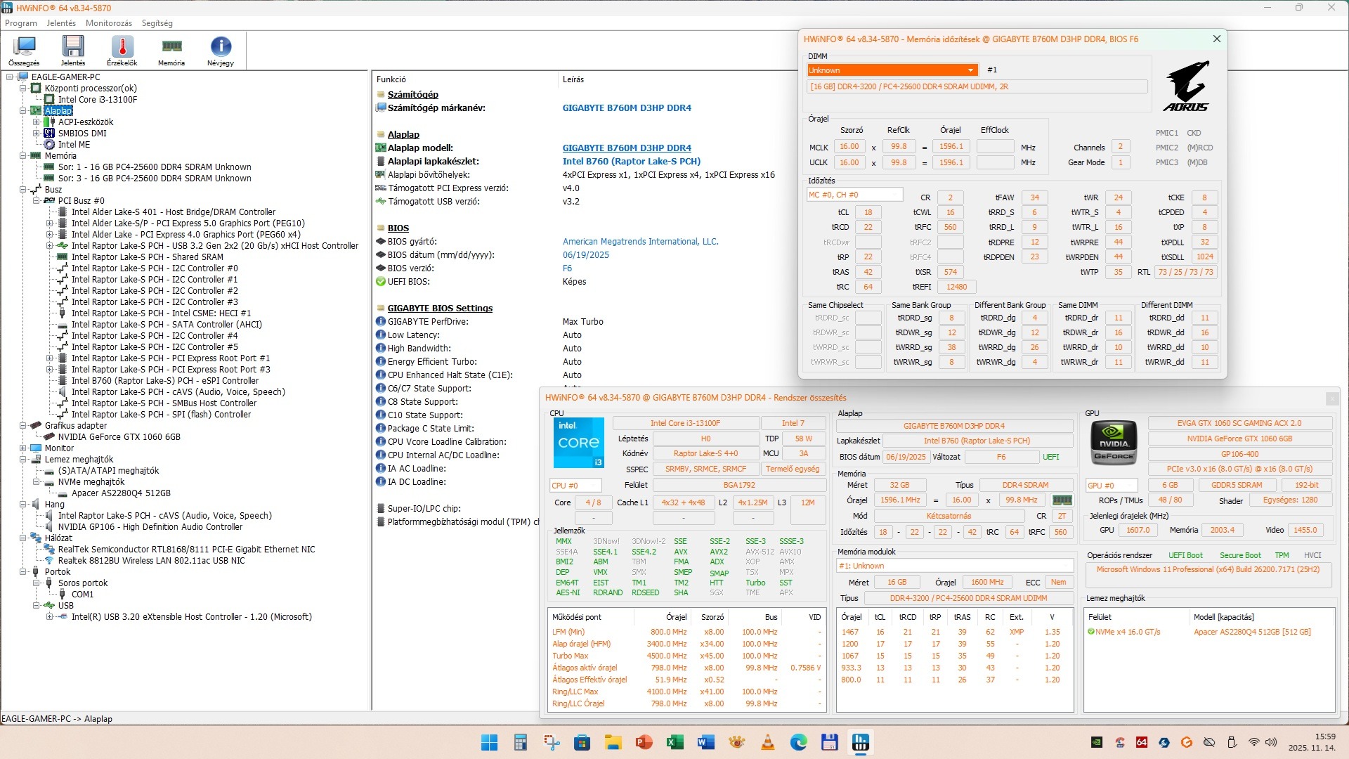Click the MC #0, CH #0 field
Image resolution: width=1349 pixels, height=759 pixels.
click(854, 195)
